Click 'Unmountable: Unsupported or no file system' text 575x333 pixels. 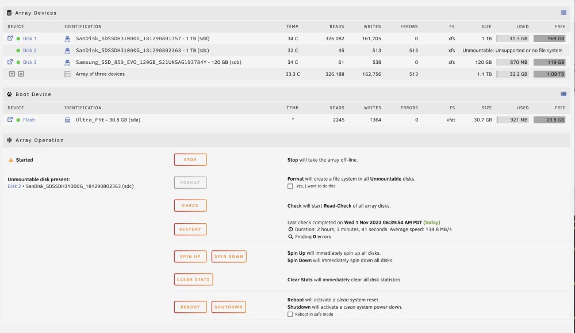tap(512, 50)
